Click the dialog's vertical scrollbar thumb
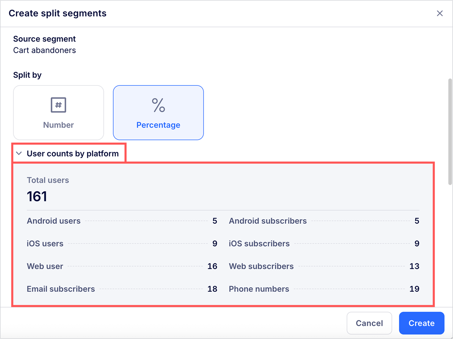The height and width of the screenshot is (339, 453). 450,131
